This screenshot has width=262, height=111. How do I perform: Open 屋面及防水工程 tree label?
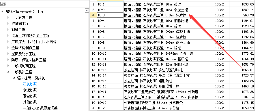tap(23, 54)
